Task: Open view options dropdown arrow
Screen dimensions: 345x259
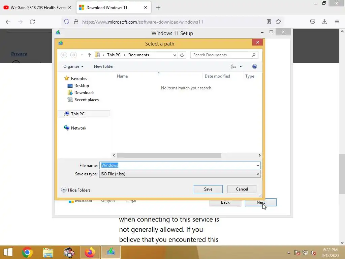Action: coord(241,66)
